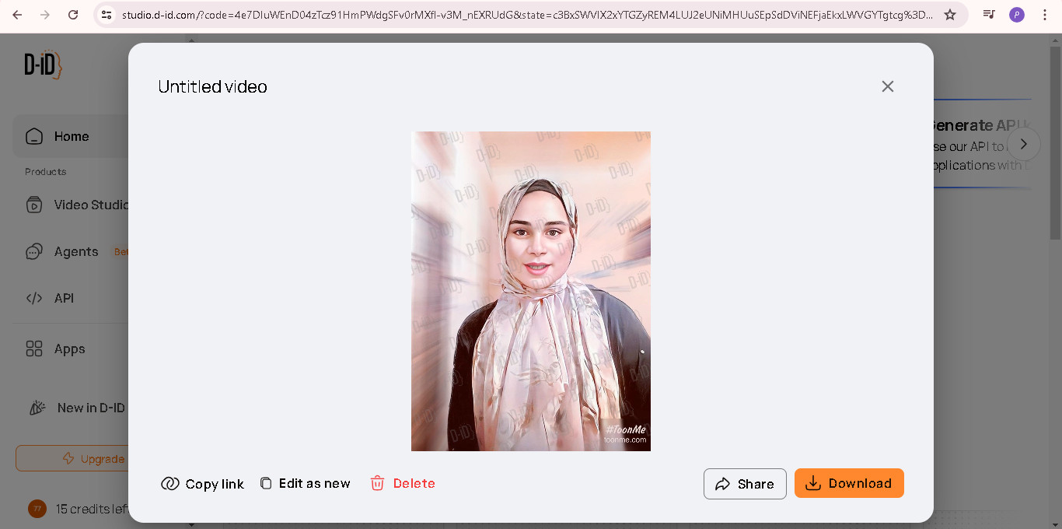Advance the banner carousel with right chevron

coord(1024,144)
